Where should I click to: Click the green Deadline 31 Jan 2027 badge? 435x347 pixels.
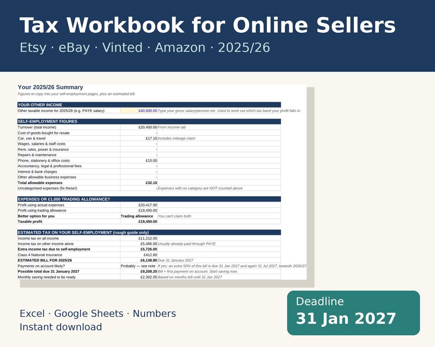click(353, 313)
